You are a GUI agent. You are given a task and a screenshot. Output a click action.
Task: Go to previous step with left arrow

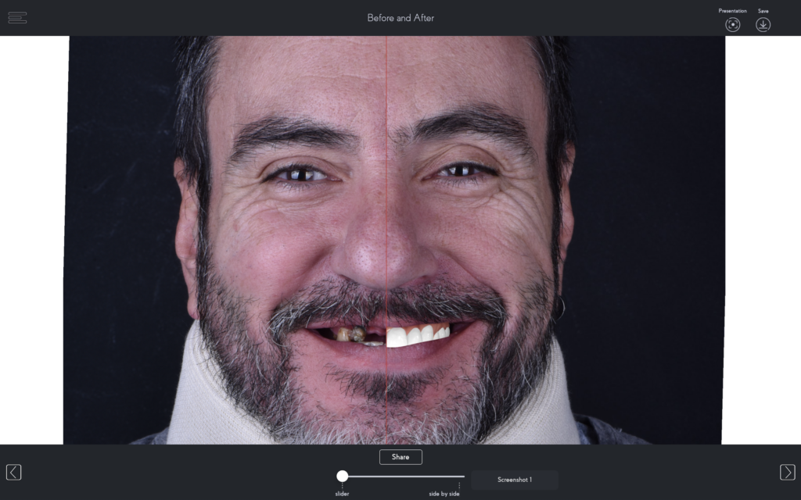pos(14,472)
